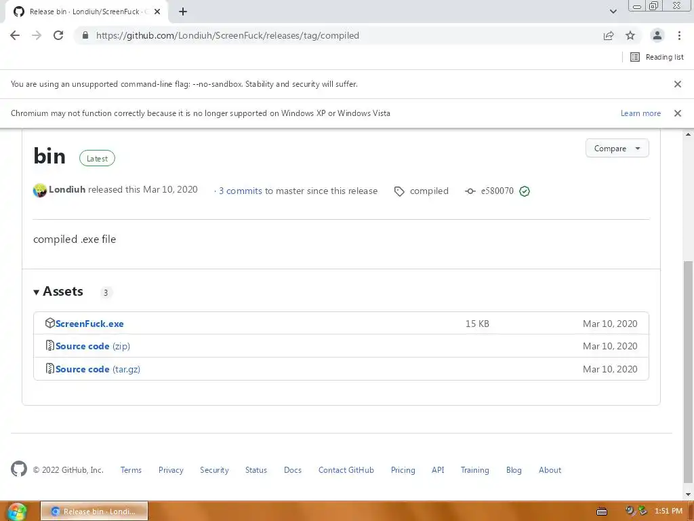Open Docs footer link
Screen dimensions: 694x521
click(x=293, y=470)
